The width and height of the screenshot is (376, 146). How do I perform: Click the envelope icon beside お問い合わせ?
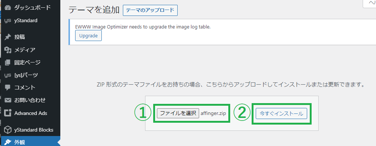click(8, 100)
